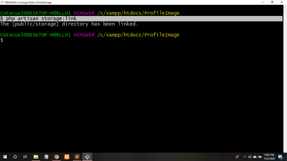Launch File Explorer from the taskbar
Screen dimensions: 287x161
click(36, 157)
